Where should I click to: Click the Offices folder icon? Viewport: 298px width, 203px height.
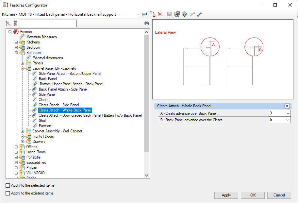coord(22,147)
